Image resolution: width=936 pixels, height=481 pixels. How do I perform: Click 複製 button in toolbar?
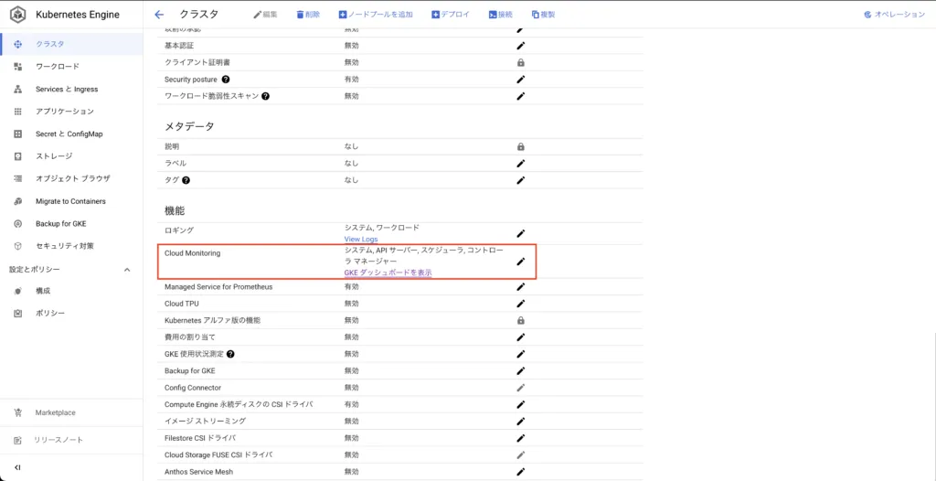(543, 15)
